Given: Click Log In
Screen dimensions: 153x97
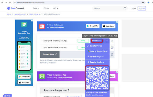Looking at the screenshot, I should [x=133, y=8].
